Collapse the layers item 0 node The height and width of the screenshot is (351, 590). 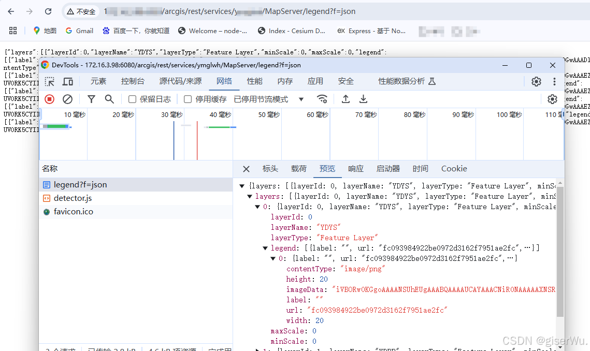(x=257, y=207)
